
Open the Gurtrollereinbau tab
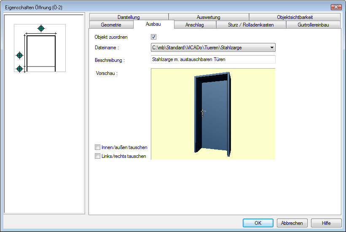(x=313, y=25)
